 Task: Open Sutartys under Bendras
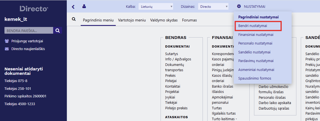[172, 54]
